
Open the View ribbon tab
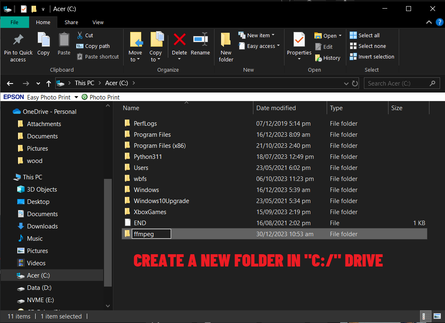click(98, 22)
